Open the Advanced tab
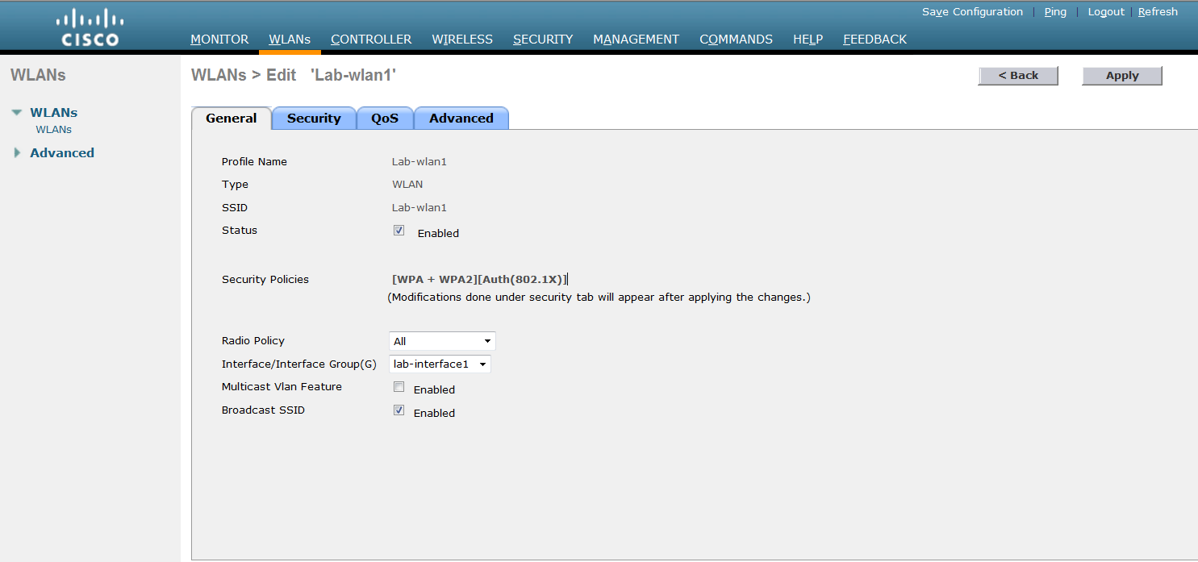Viewport: 1198px width, 562px height. [x=461, y=118]
